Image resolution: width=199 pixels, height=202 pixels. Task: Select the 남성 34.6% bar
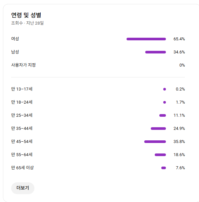[155, 52]
